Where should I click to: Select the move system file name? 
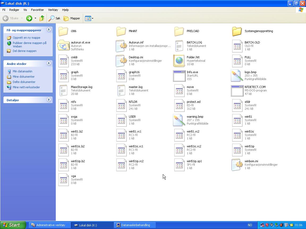pos(190,87)
